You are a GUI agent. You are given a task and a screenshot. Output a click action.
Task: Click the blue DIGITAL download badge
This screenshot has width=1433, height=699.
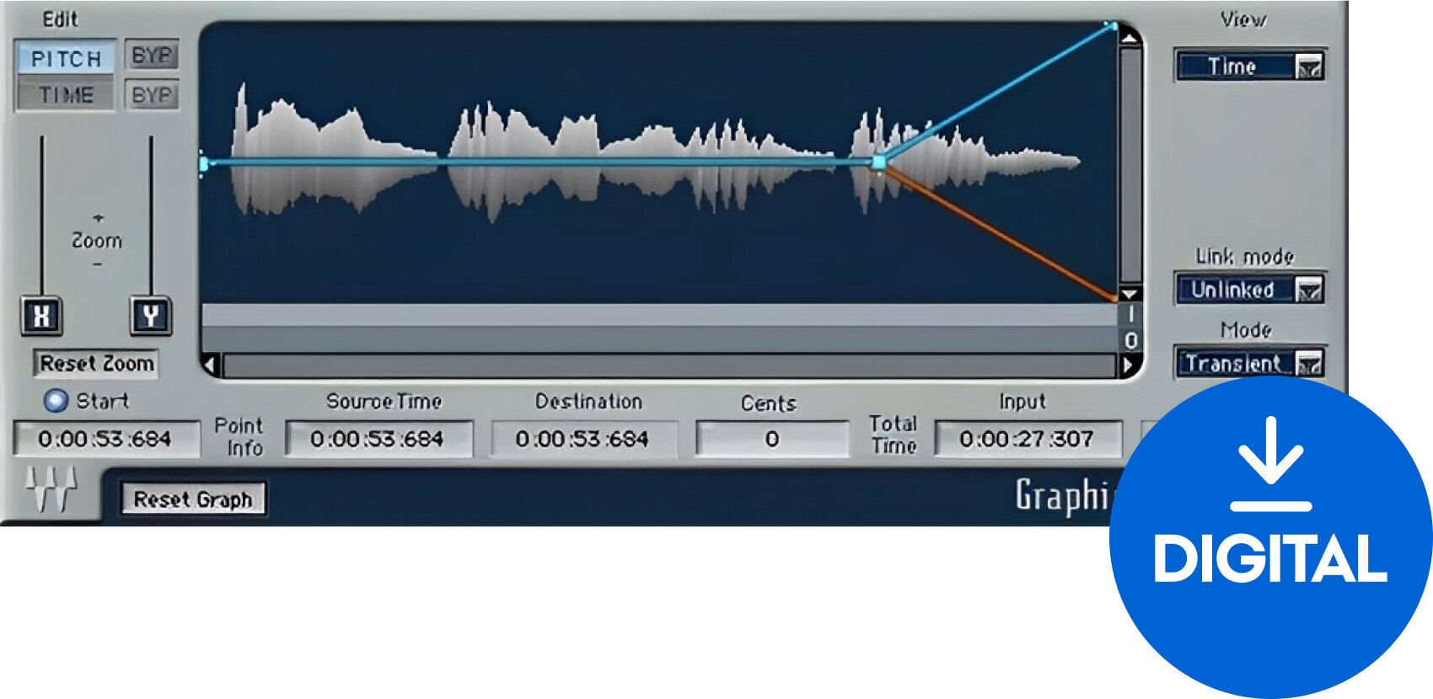click(1270, 538)
